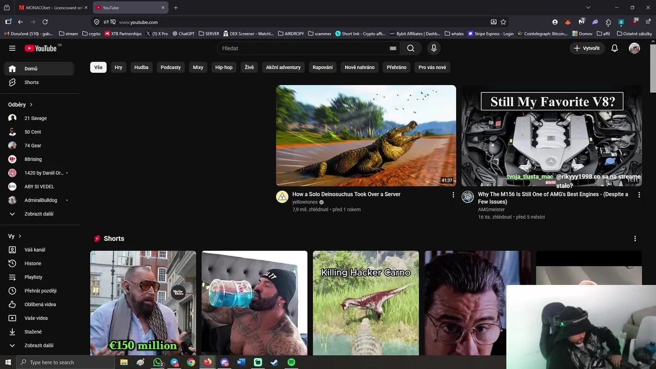Select the Nově nahráno chip

pos(360,67)
